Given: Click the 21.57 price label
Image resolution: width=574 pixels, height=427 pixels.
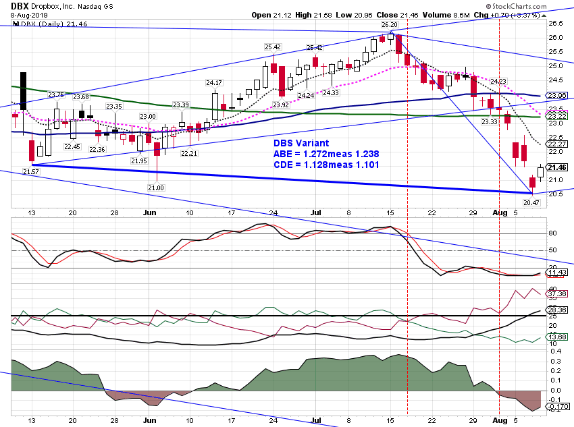Looking at the screenshot, I should pos(31,171).
